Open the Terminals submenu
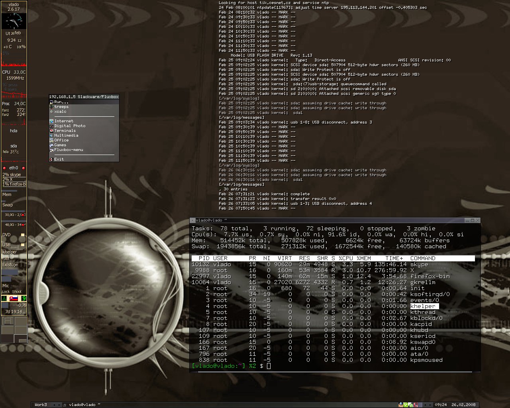510x408 pixels. coord(84,131)
